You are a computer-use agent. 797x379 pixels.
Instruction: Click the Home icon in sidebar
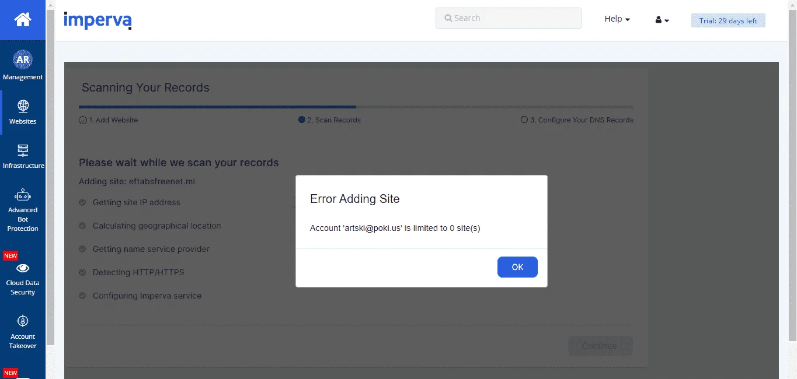[x=23, y=20]
